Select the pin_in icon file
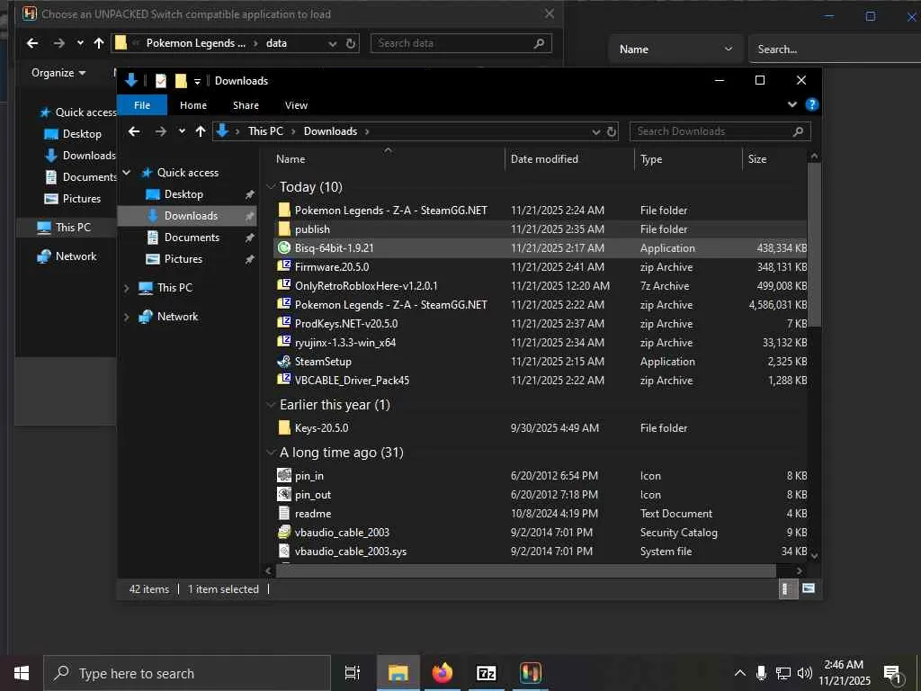The height and width of the screenshot is (691, 921). click(x=283, y=475)
